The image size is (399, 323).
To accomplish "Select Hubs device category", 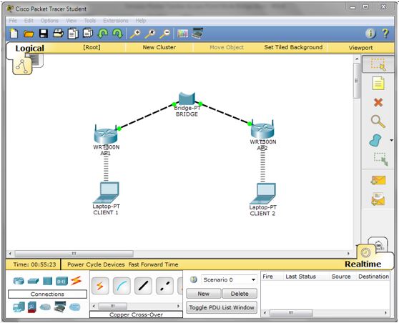I will tap(48, 281).
